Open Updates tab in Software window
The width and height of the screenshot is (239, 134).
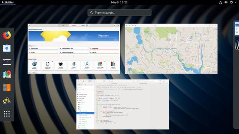[x=84, y=25]
